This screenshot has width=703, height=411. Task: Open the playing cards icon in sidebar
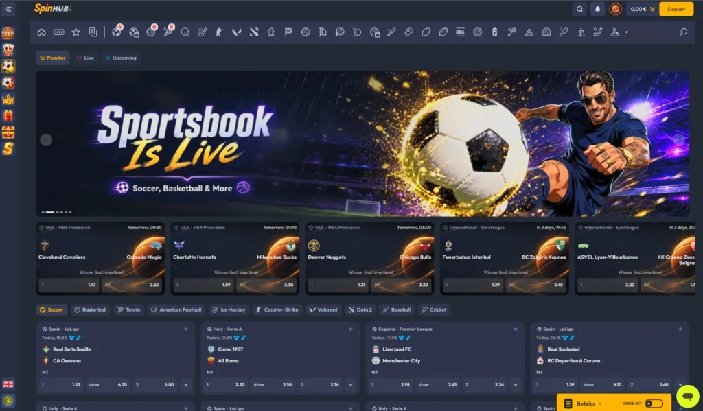click(8, 50)
